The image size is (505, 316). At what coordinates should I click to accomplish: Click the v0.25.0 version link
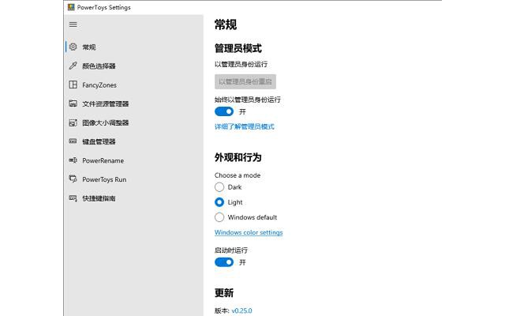(241, 310)
